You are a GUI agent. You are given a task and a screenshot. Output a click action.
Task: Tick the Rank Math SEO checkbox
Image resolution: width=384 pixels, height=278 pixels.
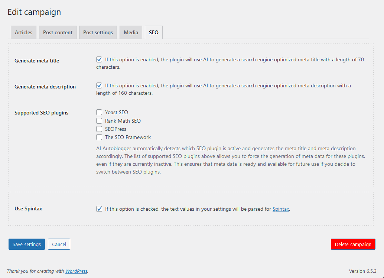pyautogui.click(x=99, y=121)
